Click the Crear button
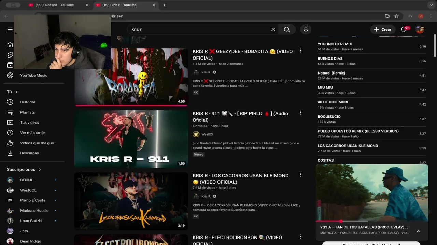Viewport: 437px width, 245px height. 383,29
